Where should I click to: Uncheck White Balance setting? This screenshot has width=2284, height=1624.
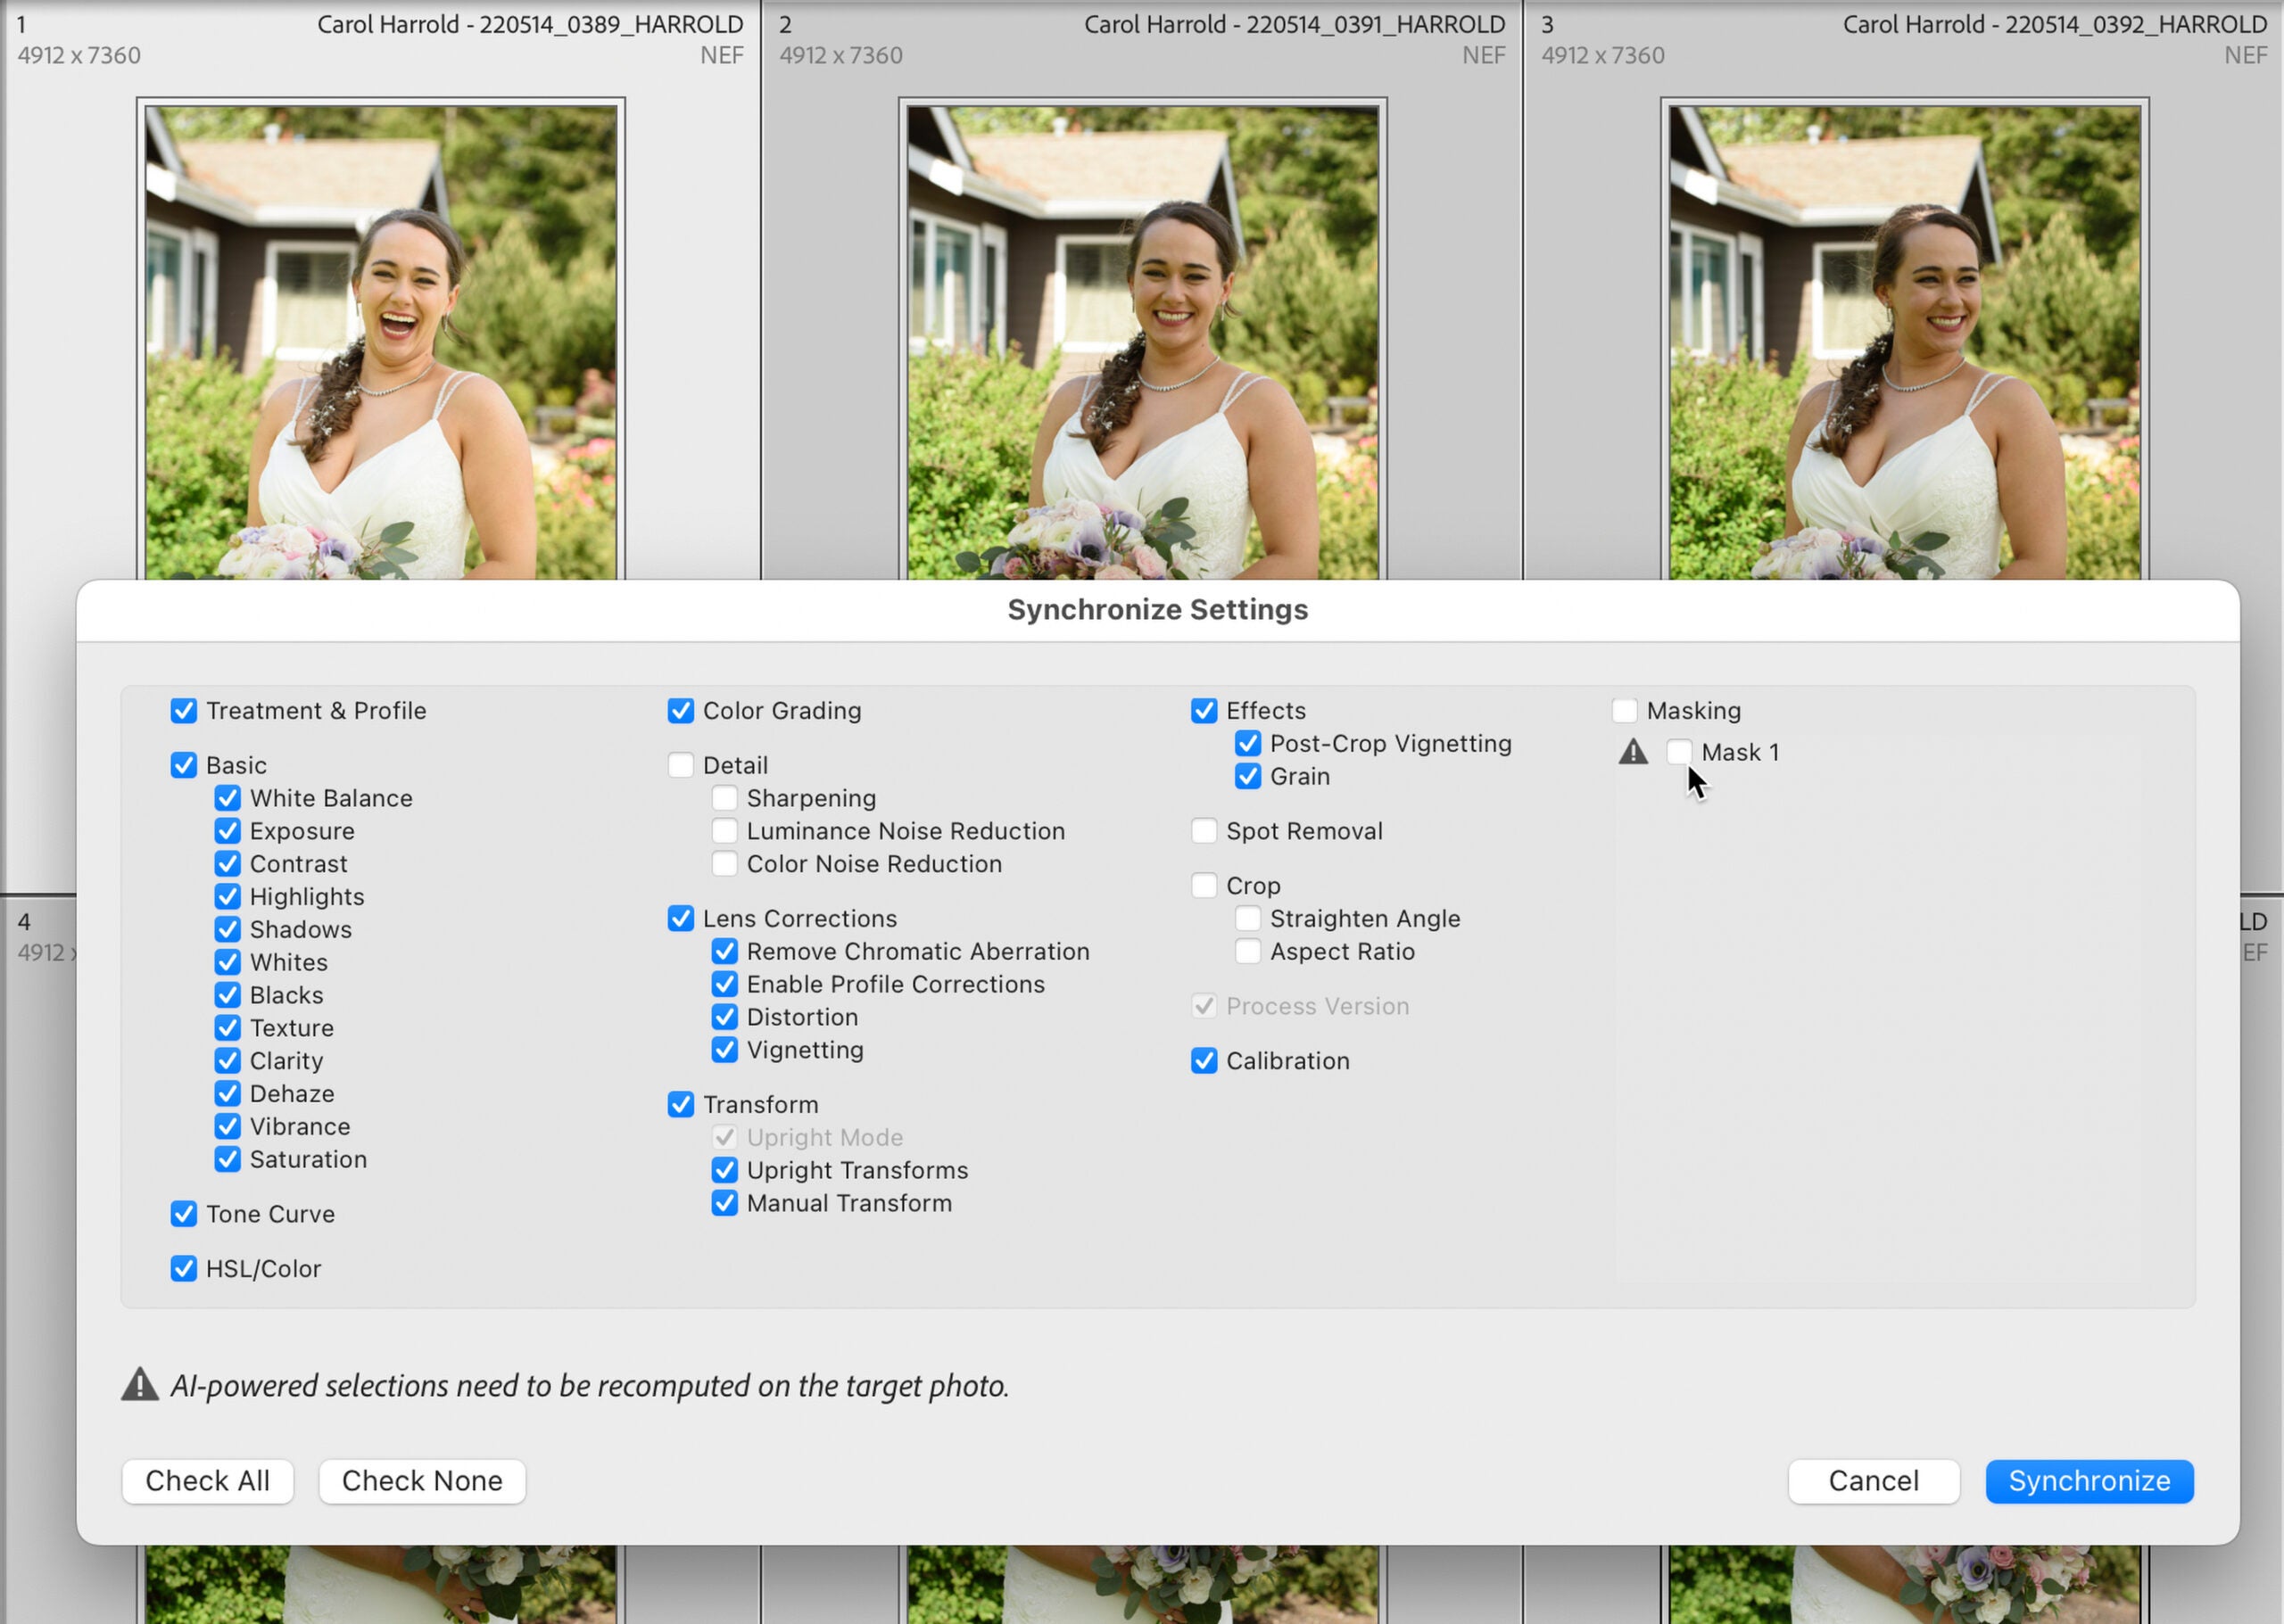pyautogui.click(x=228, y=799)
